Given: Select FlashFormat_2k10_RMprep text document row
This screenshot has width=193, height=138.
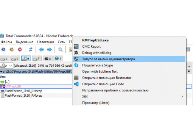Looking at the screenshot, I should pos(36,96).
